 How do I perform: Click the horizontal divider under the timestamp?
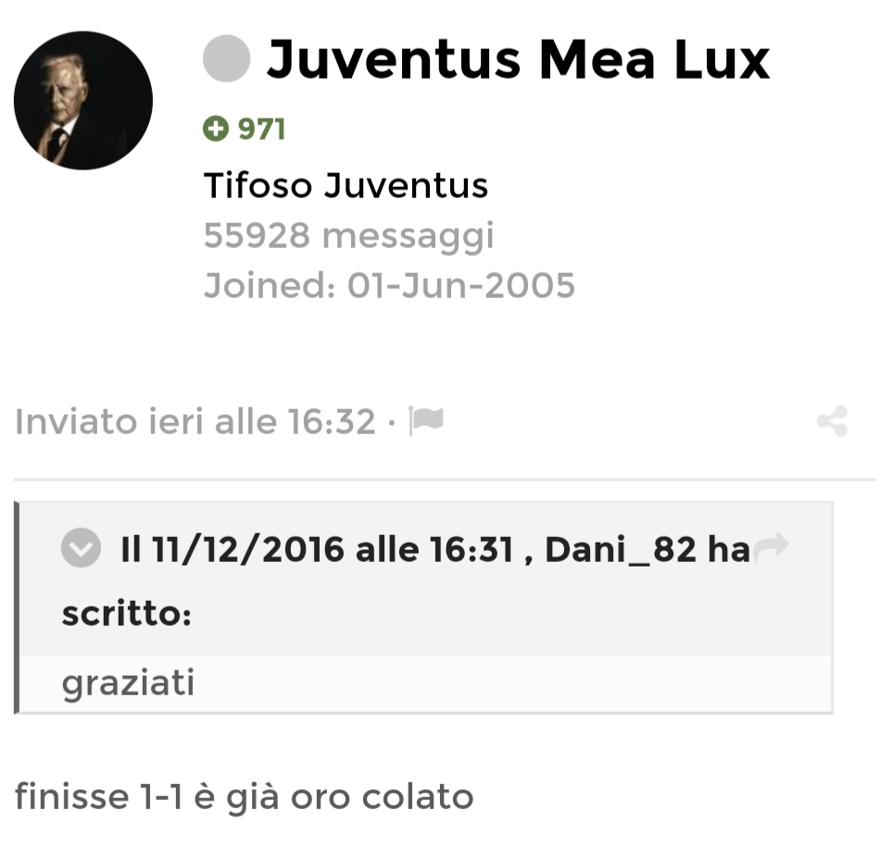(445, 480)
